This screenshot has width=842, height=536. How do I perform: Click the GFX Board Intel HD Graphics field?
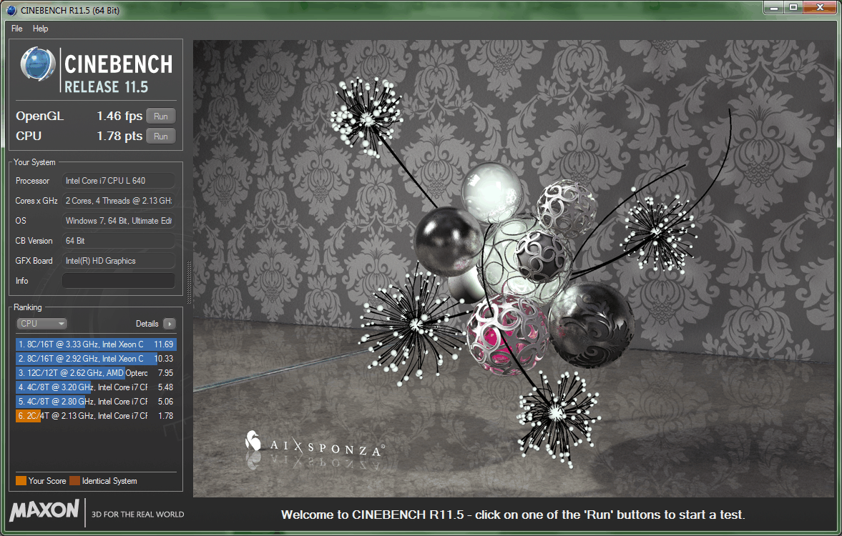[119, 261]
